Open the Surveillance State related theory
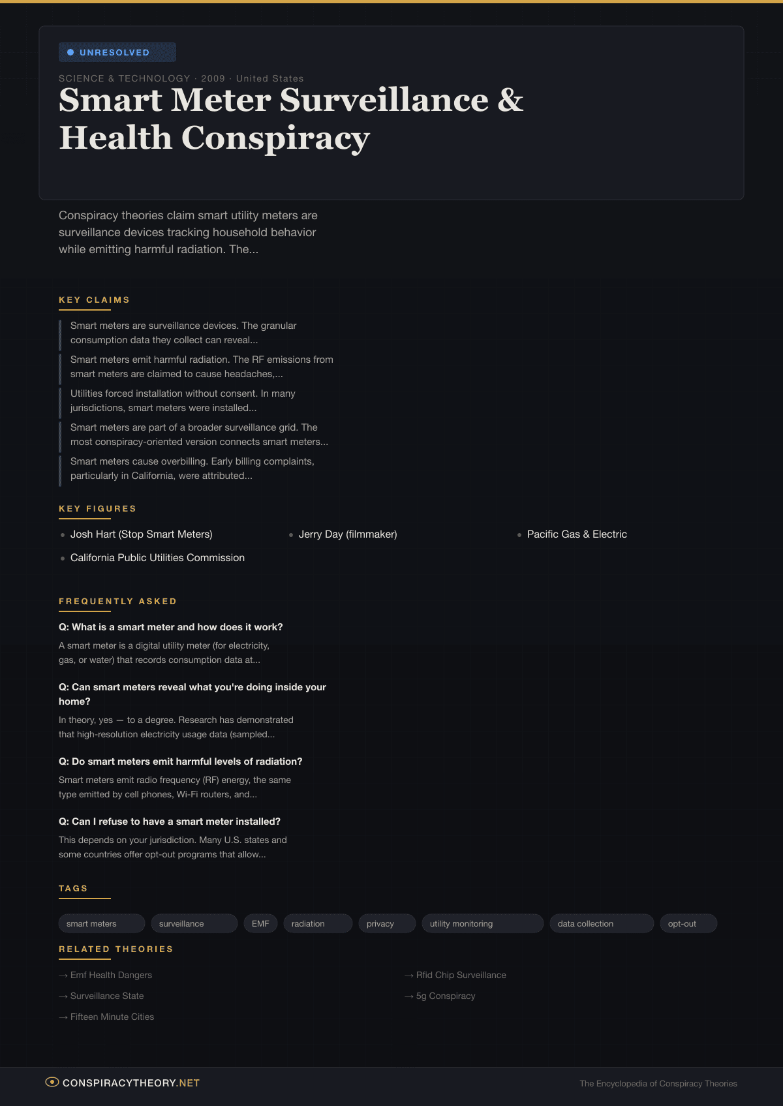 click(107, 996)
